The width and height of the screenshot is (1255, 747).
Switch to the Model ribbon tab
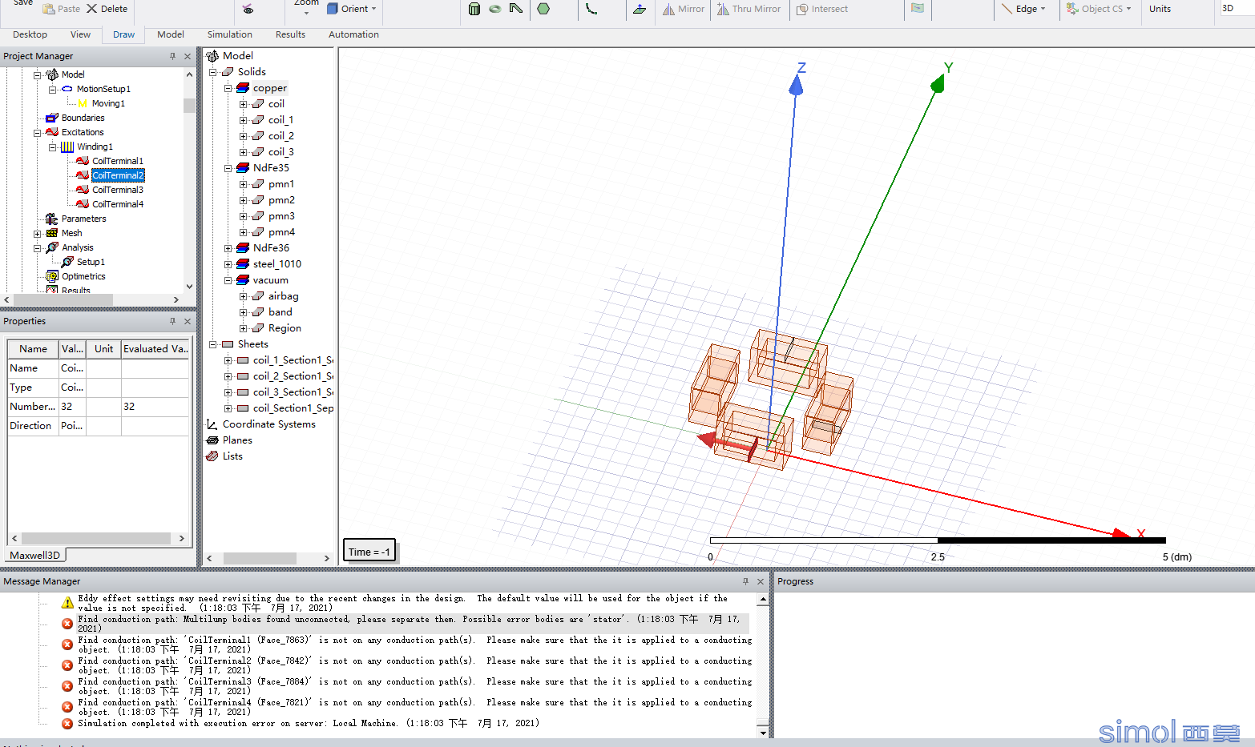170,34
